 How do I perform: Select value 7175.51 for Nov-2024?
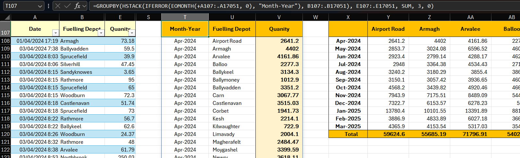click(x=429, y=95)
